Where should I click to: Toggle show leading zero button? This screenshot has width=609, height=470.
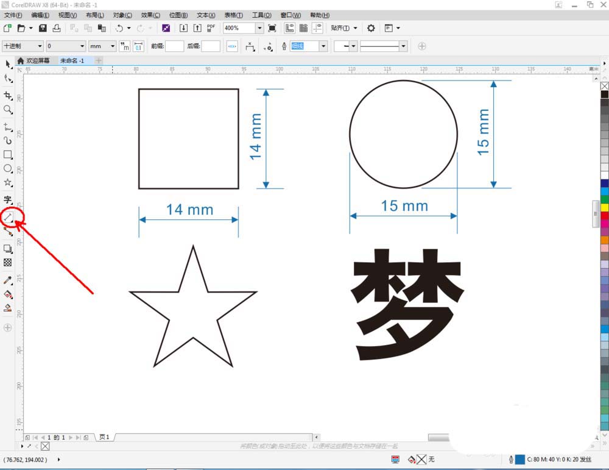(138, 46)
